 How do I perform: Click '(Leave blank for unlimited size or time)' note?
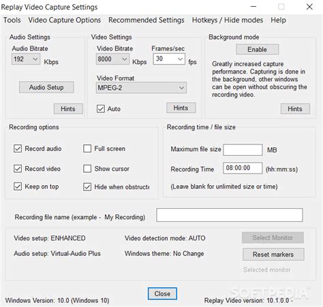224,187
